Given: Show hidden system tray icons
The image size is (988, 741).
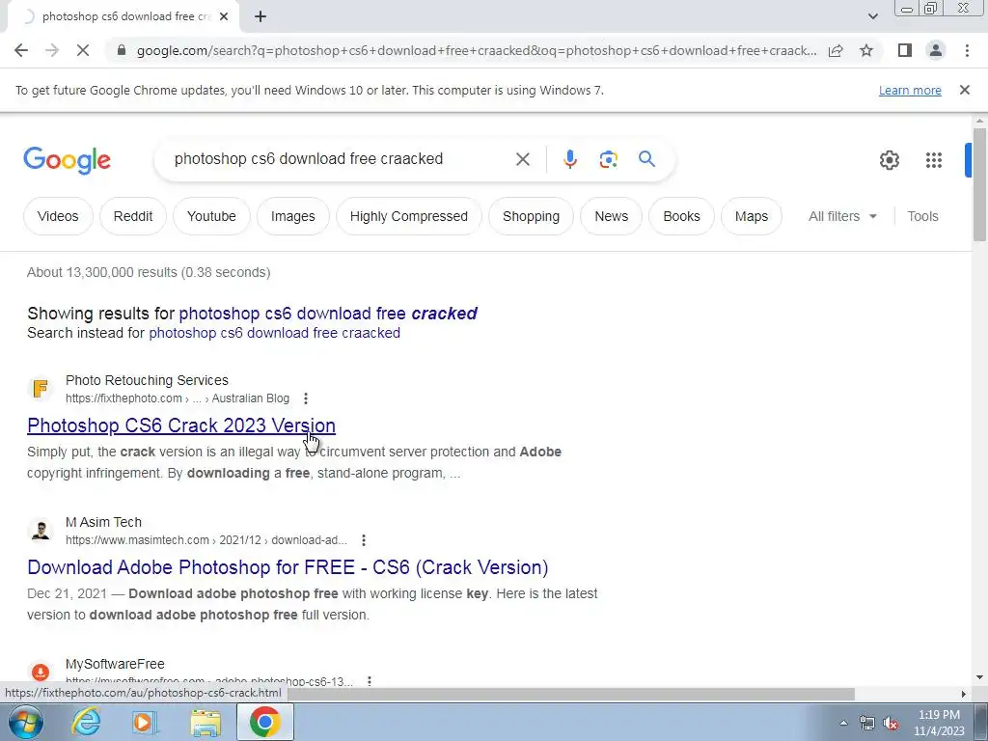Looking at the screenshot, I should [x=843, y=723].
